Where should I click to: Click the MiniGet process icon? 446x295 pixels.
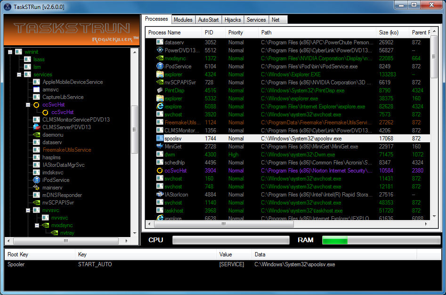coord(160,146)
